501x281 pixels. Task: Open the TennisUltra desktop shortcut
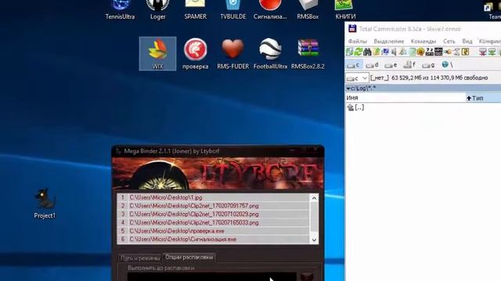pos(120,9)
